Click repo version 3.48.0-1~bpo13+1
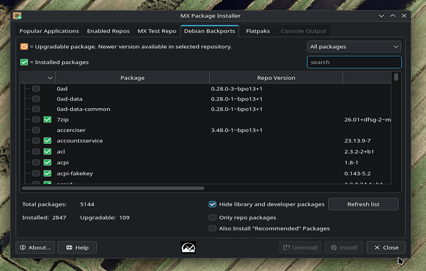426x271 pixels. [x=236, y=130]
